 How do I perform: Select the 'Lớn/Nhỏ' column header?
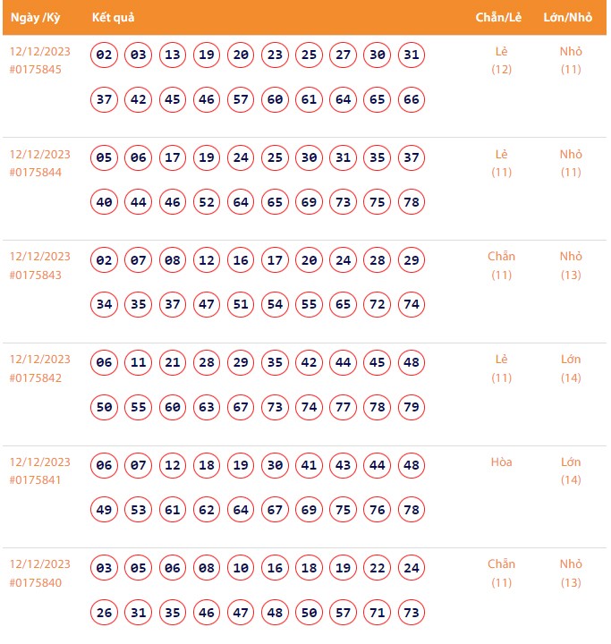(x=568, y=18)
